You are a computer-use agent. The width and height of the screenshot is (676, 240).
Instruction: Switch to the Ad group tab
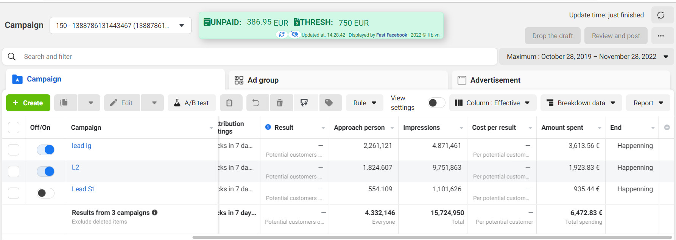(x=338, y=80)
